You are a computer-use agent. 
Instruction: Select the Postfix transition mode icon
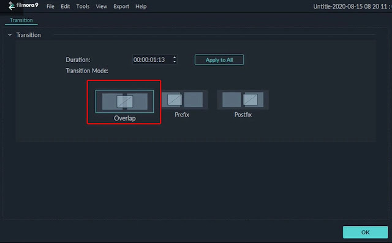click(243, 99)
